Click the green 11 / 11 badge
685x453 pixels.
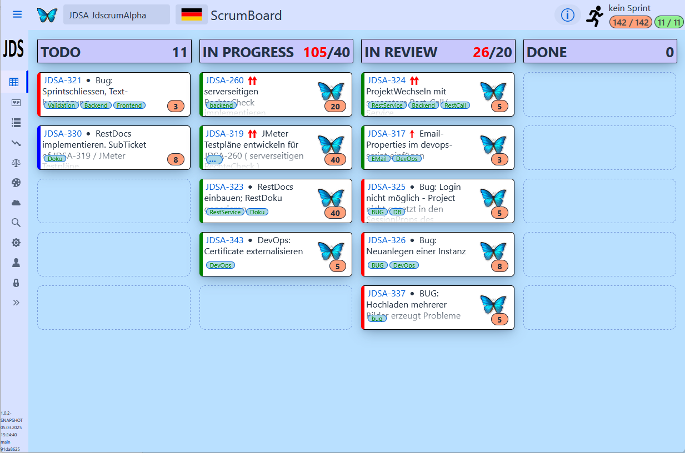[668, 22]
